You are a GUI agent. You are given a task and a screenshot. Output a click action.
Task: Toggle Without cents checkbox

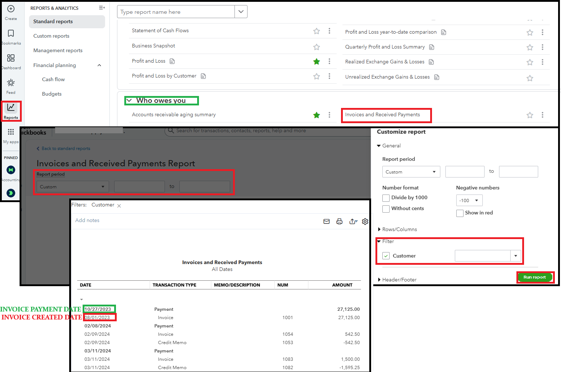(x=386, y=209)
